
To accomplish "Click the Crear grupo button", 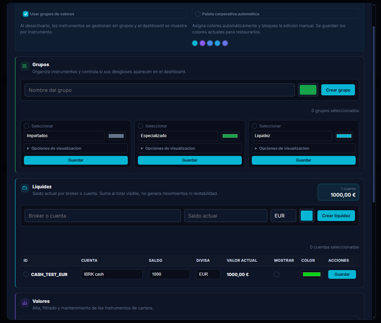I will [338, 90].
